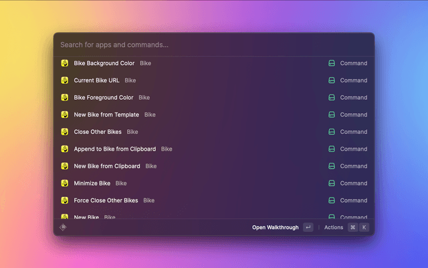Click the Bike icon beside Append to Bike from Clipboard

click(65, 149)
